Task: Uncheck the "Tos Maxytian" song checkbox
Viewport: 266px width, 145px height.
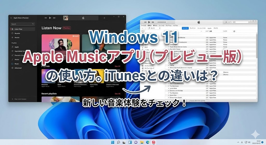Action: click(168, 93)
